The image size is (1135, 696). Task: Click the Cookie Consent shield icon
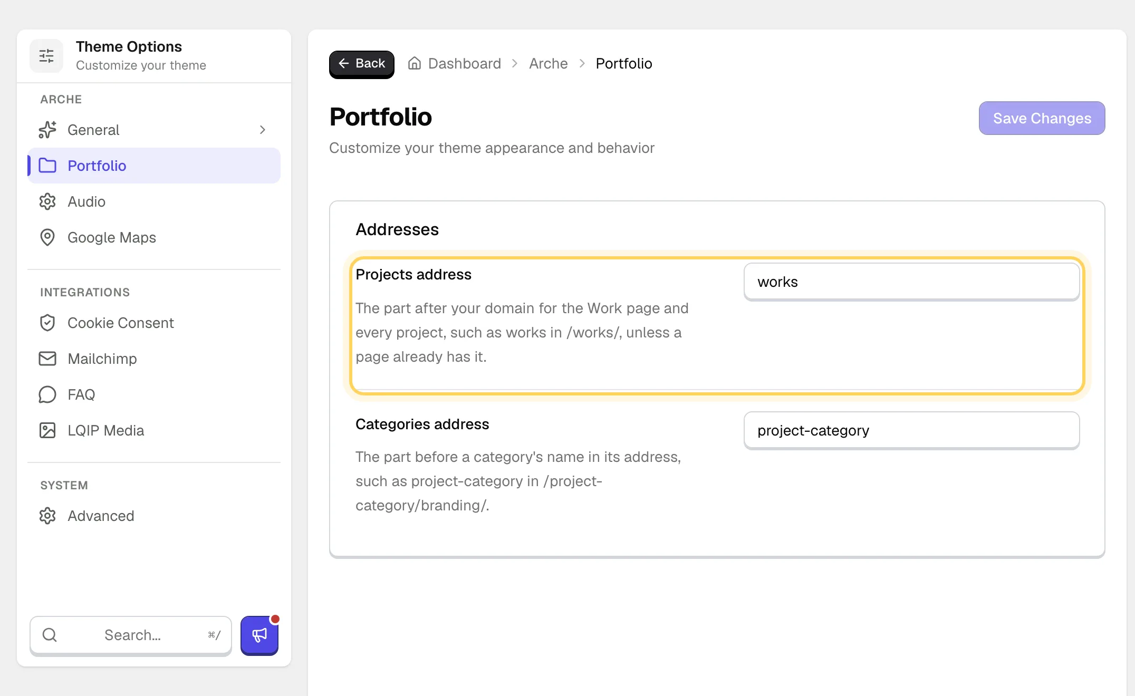coord(47,323)
